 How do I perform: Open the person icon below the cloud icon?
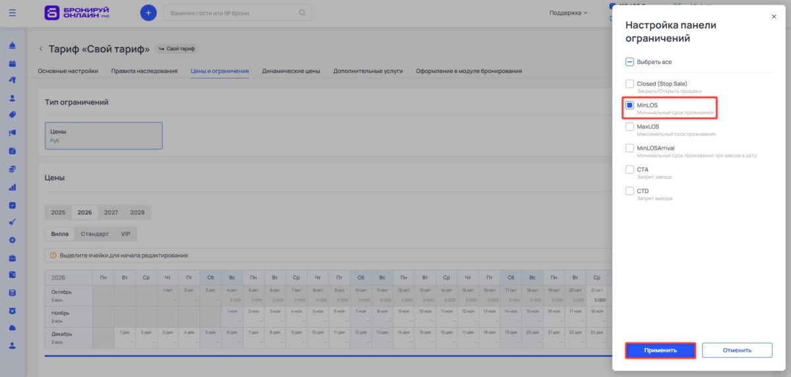point(13,345)
